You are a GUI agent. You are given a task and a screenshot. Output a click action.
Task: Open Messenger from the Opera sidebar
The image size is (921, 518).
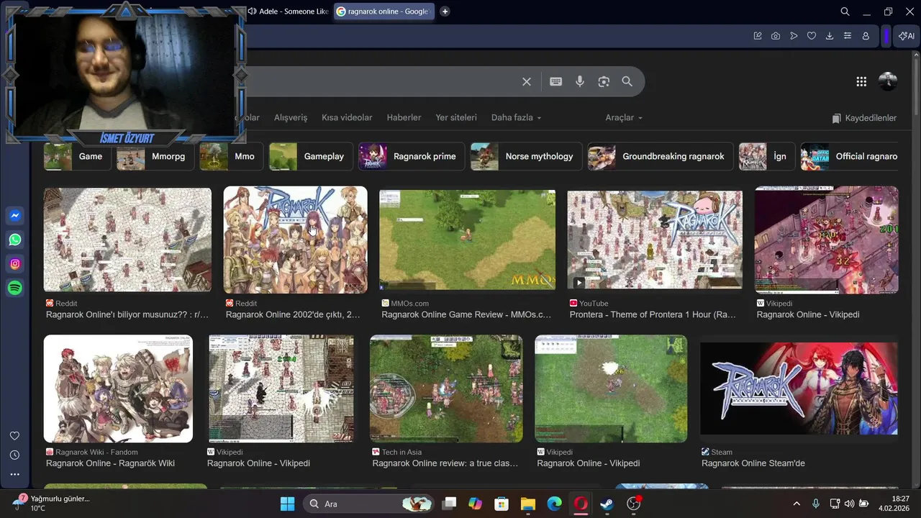click(15, 216)
